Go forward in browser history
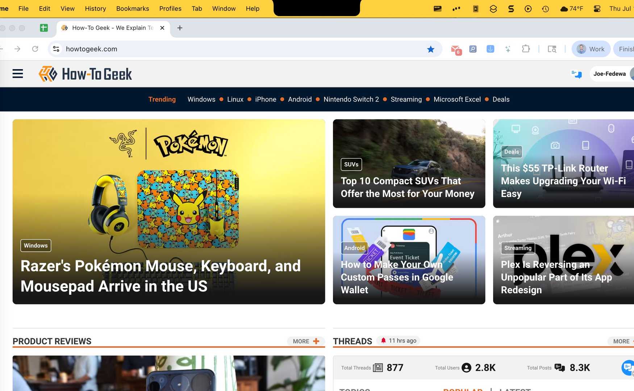 (x=17, y=49)
